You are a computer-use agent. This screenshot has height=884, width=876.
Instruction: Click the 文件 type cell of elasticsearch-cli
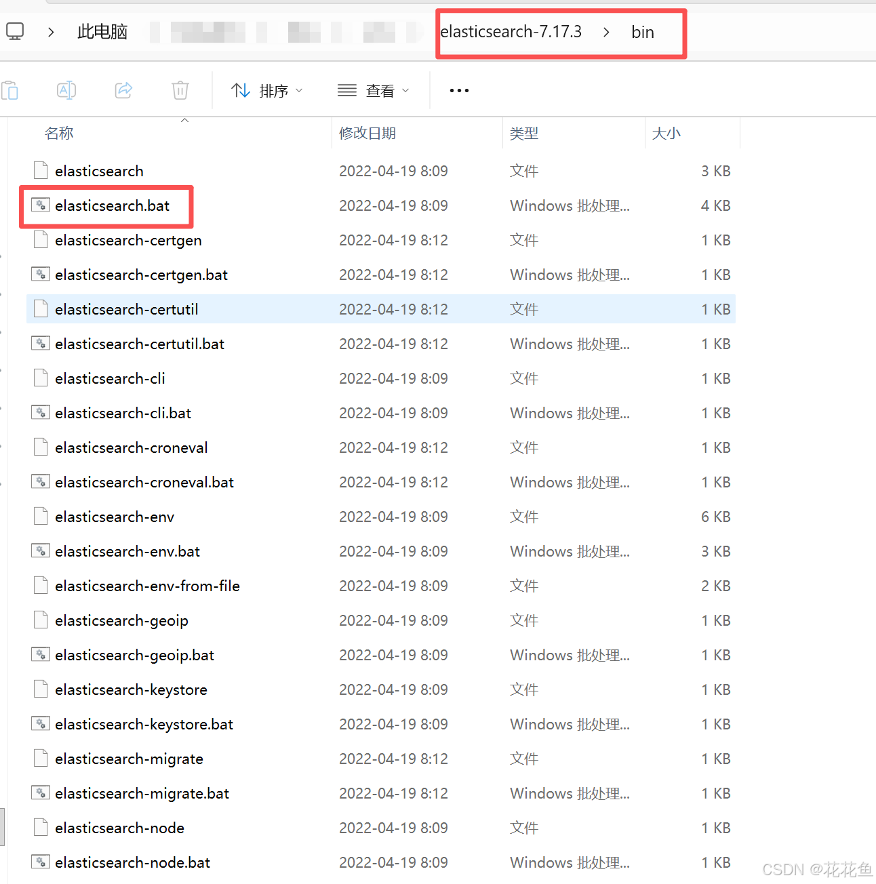(x=524, y=378)
